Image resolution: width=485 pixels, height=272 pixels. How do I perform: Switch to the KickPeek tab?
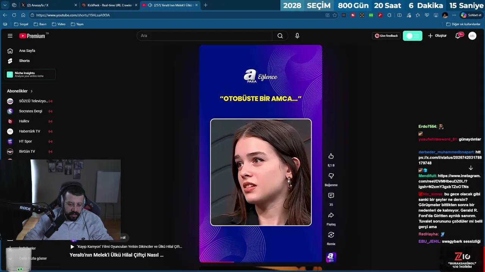(109, 5)
